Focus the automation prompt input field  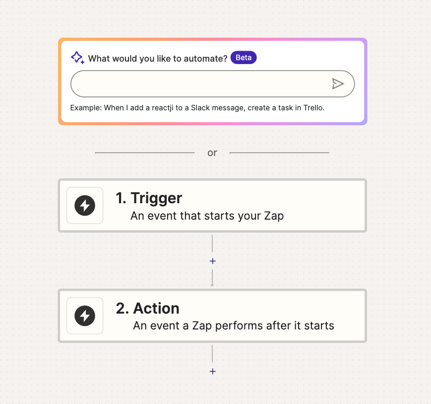click(x=198, y=83)
